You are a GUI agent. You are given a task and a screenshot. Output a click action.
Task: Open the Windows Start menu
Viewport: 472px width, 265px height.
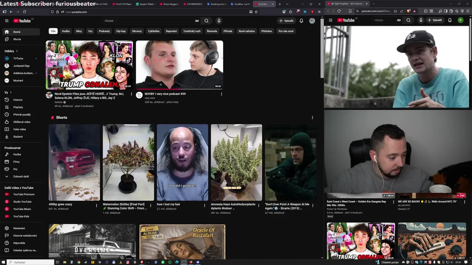coord(4,262)
